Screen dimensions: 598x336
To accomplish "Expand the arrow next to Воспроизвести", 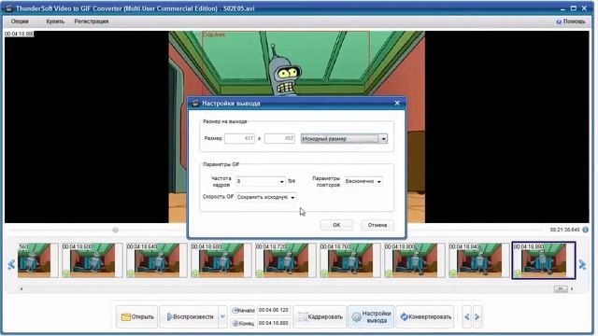I will click(222, 316).
